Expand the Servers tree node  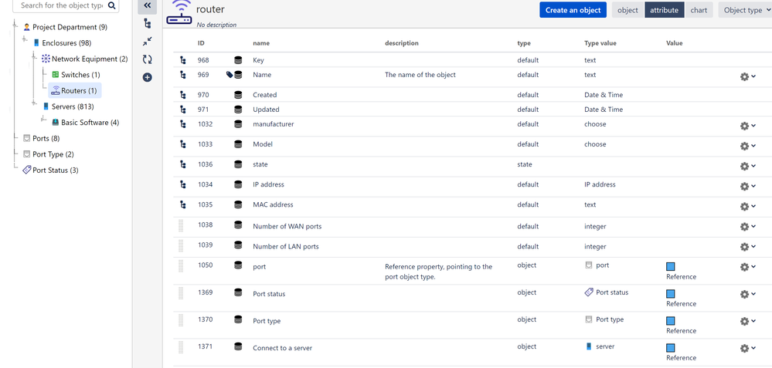[x=34, y=103]
